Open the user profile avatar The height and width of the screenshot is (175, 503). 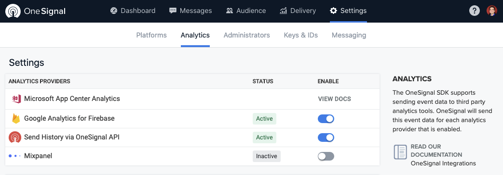491,11
